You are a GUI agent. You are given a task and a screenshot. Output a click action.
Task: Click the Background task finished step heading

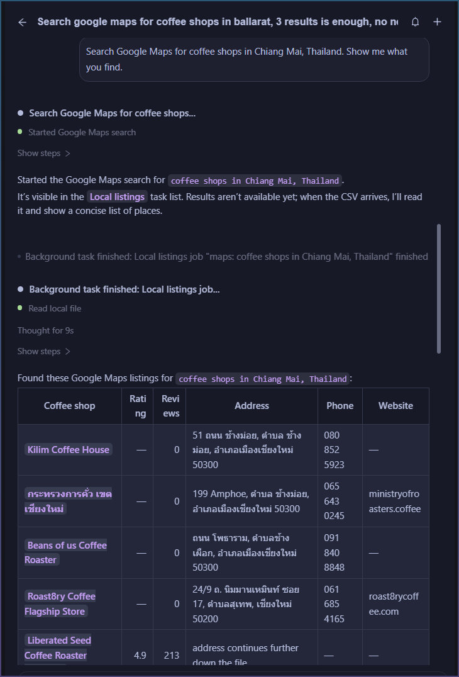point(124,289)
